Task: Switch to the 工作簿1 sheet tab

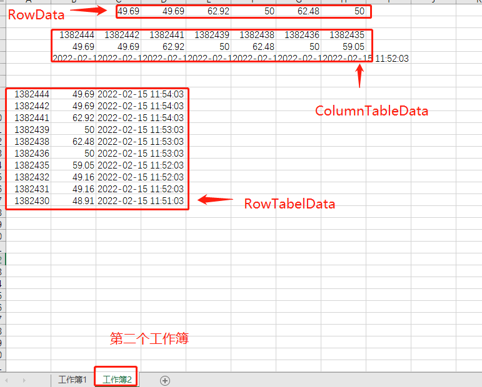Action: click(72, 380)
